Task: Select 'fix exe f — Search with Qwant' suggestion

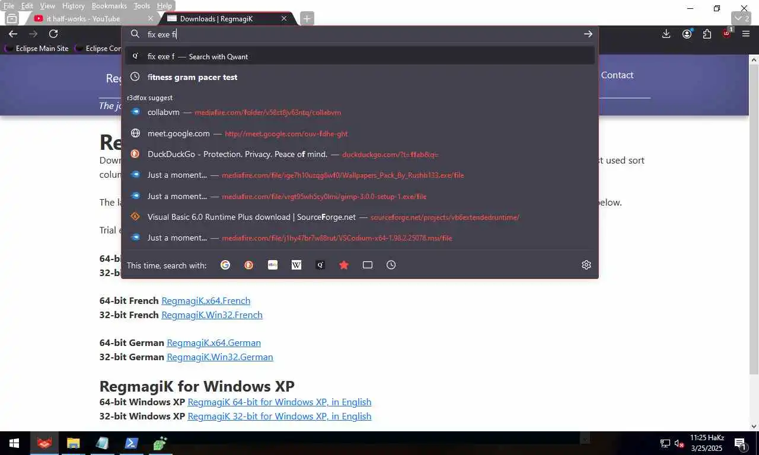Action: tap(360, 56)
